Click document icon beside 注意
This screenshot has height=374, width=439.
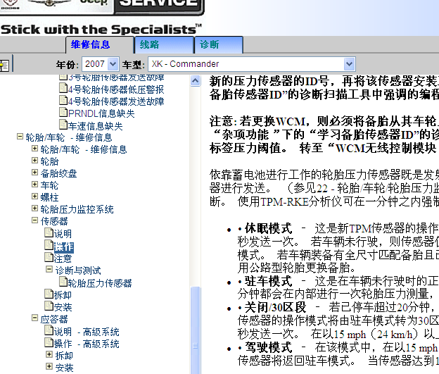(49, 257)
